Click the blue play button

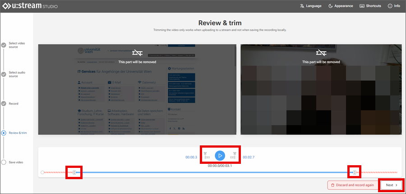pyautogui.click(x=220, y=156)
